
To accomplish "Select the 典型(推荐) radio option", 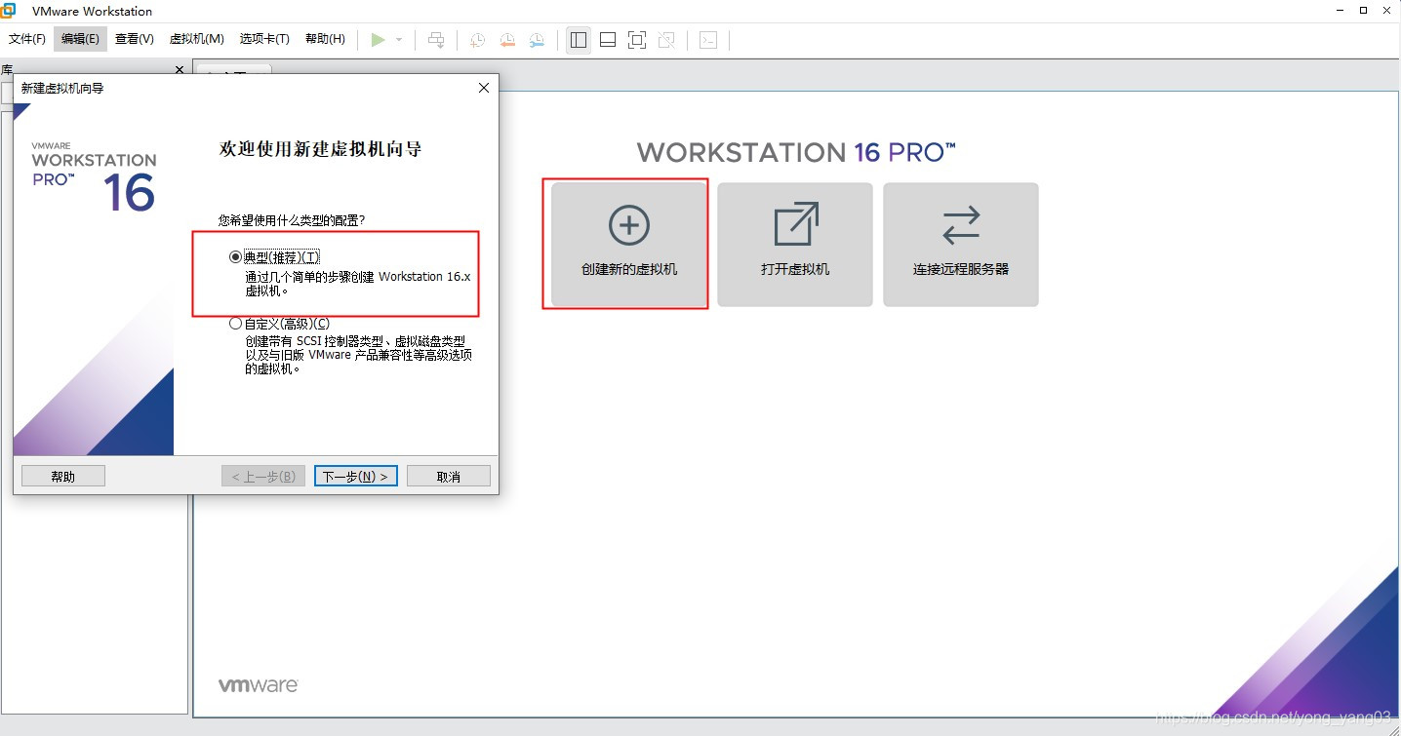I will click(x=235, y=256).
